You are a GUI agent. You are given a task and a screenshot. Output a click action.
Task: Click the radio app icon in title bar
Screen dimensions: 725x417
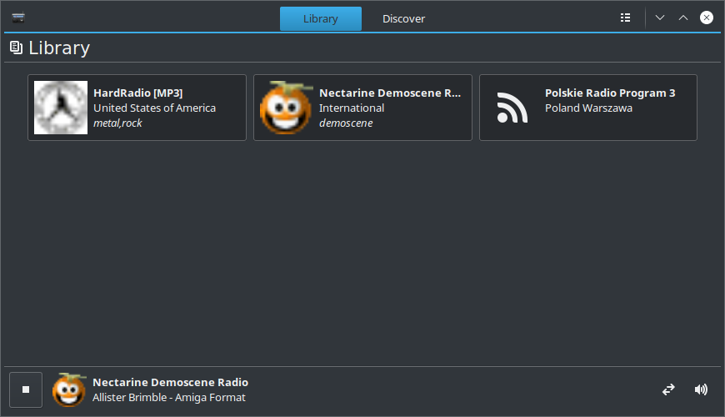[x=18, y=18]
